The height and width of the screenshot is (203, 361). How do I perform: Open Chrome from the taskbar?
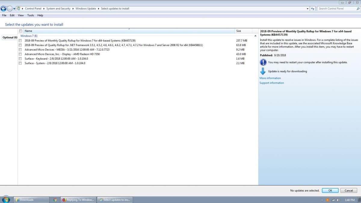[55, 200]
